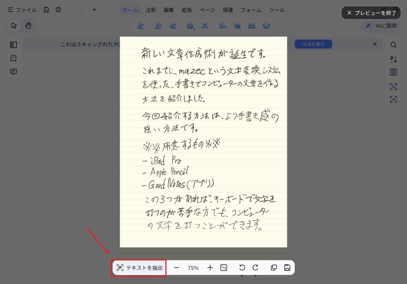Select the eraser tool in toolbar
The width and height of the screenshot is (407, 284).
173,26
